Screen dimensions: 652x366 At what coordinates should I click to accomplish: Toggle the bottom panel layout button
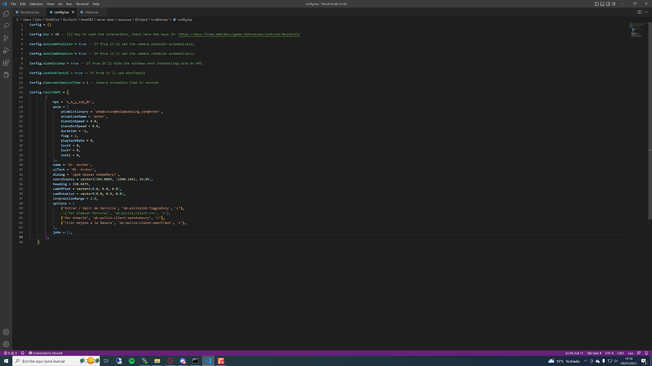coord(603,4)
